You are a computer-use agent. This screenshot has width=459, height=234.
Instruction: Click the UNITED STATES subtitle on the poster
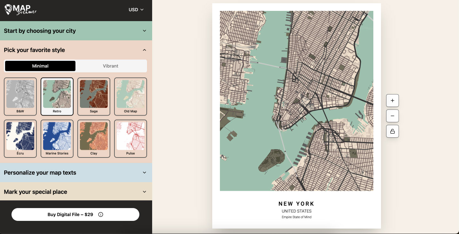297,211
